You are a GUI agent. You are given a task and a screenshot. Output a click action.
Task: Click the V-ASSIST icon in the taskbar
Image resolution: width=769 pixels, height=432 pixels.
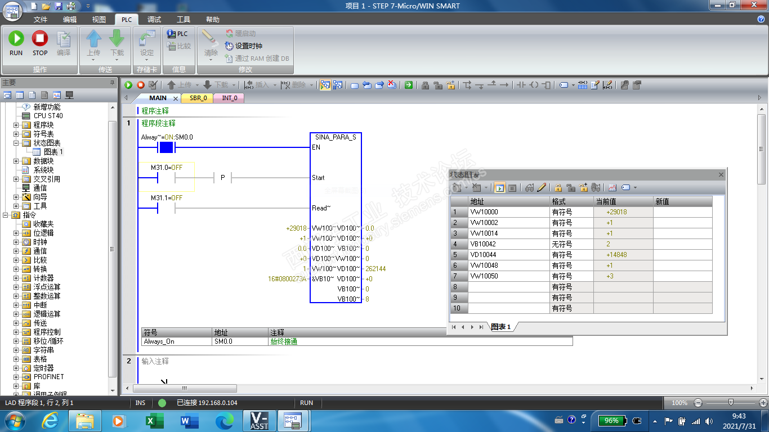[259, 420]
